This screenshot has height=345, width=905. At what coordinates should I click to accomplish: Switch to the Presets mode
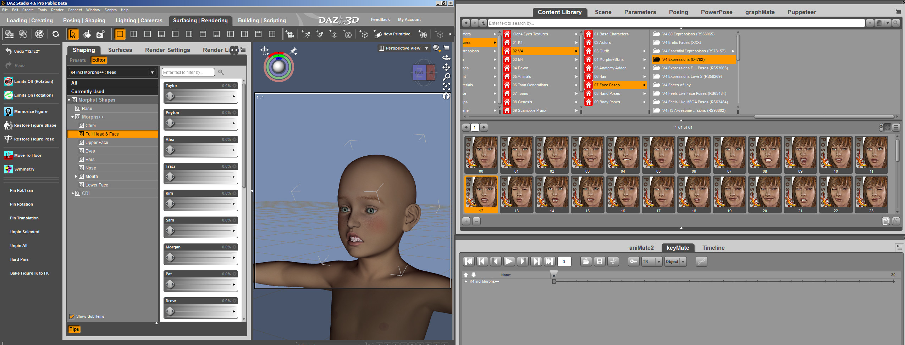coord(78,60)
